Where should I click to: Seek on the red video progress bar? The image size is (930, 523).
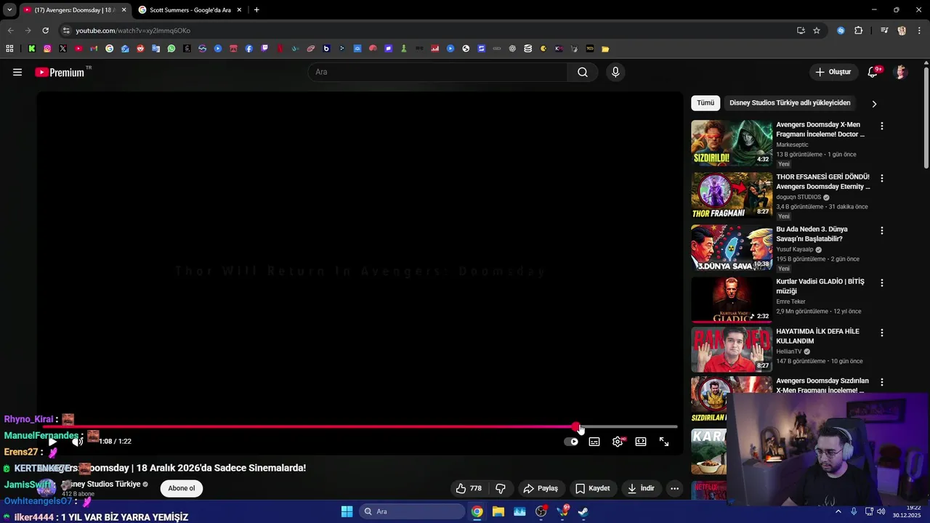360,427
